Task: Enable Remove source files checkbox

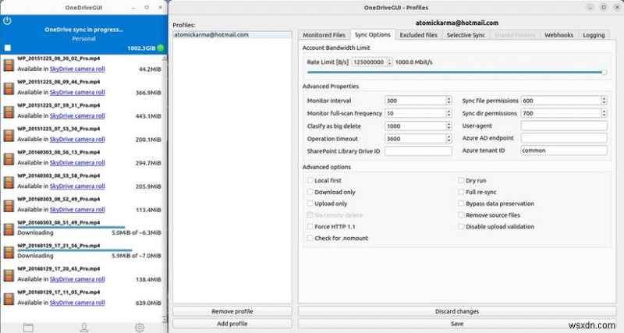Action: 461,214
